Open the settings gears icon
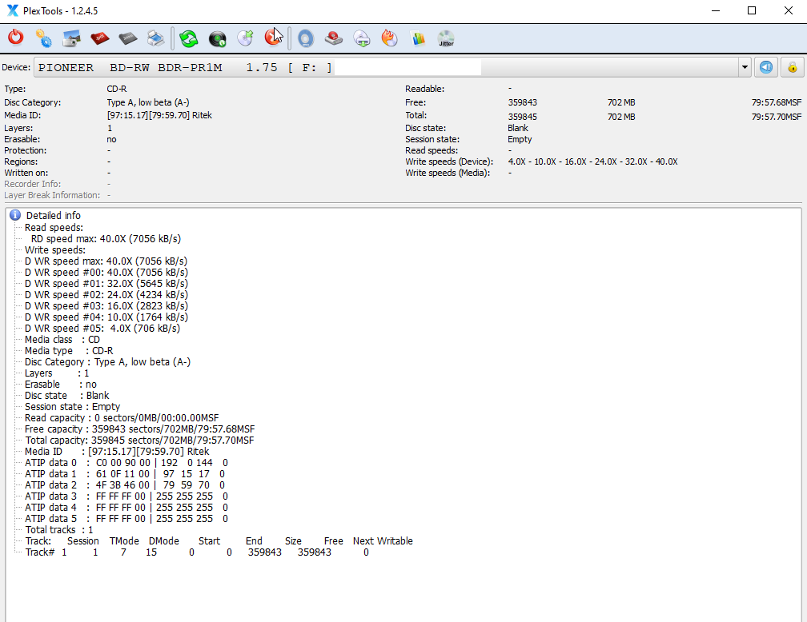This screenshot has height=622, width=807. 44,38
